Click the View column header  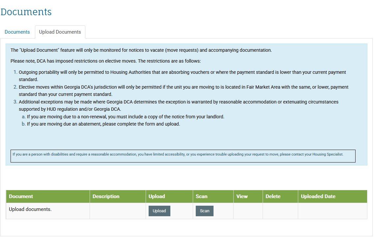(242, 196)
